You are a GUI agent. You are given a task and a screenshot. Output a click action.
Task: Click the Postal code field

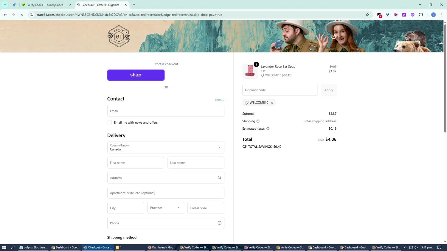[x=206, y=208]
